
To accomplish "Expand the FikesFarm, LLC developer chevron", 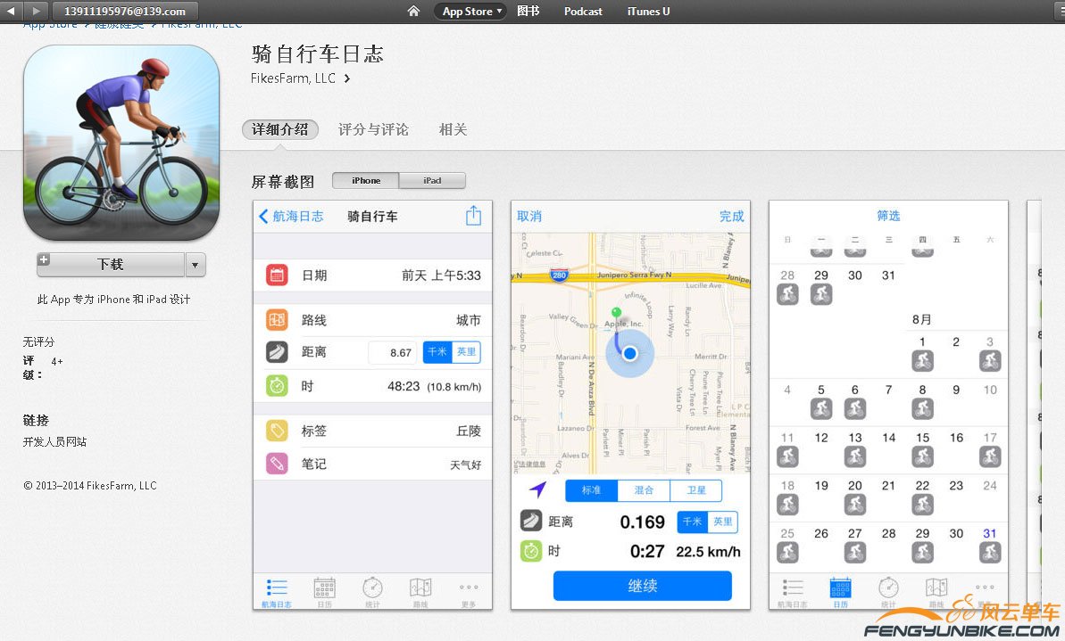I will click(345, 78).
